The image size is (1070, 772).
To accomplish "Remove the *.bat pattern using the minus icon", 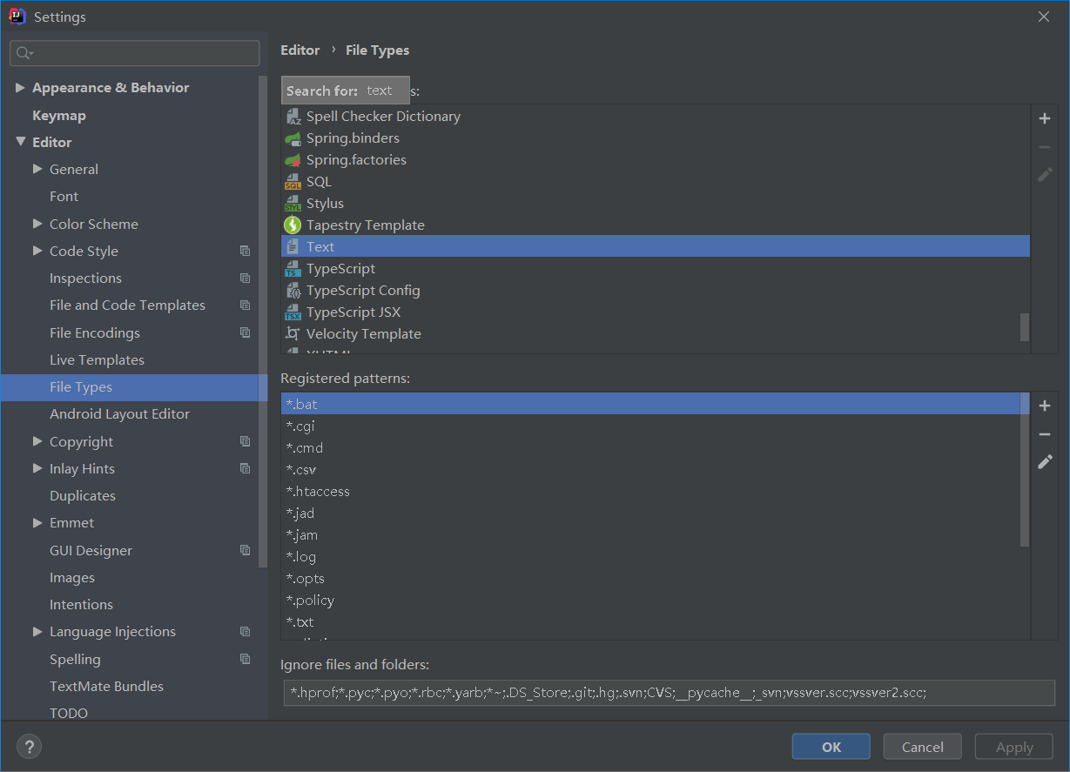I will click(1045, 433).
